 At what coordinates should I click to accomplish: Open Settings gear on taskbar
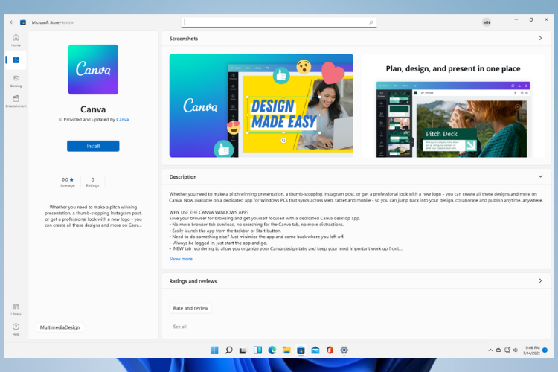(x=344, y=350)
